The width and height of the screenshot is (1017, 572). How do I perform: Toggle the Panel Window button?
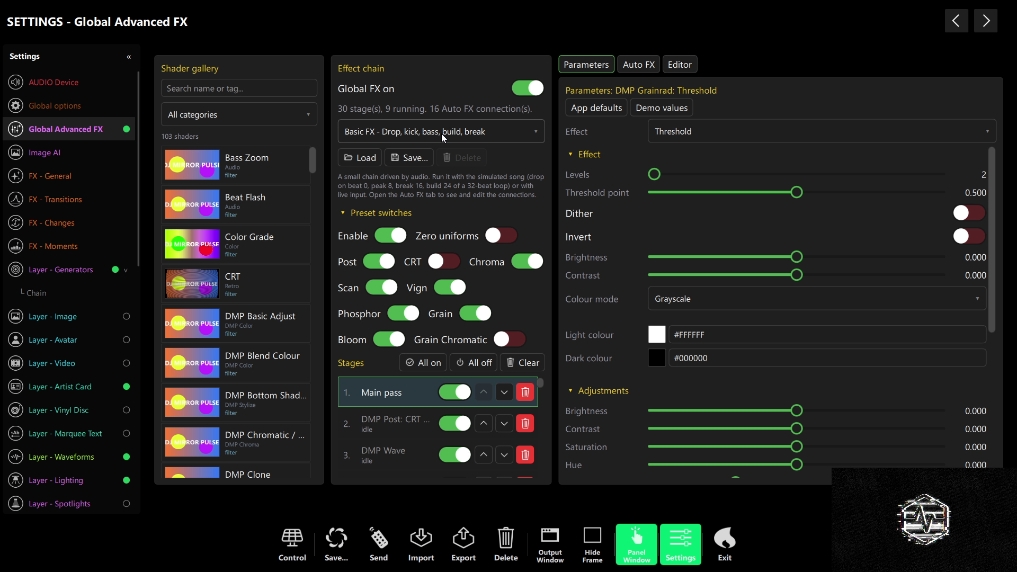click(636, 544)
